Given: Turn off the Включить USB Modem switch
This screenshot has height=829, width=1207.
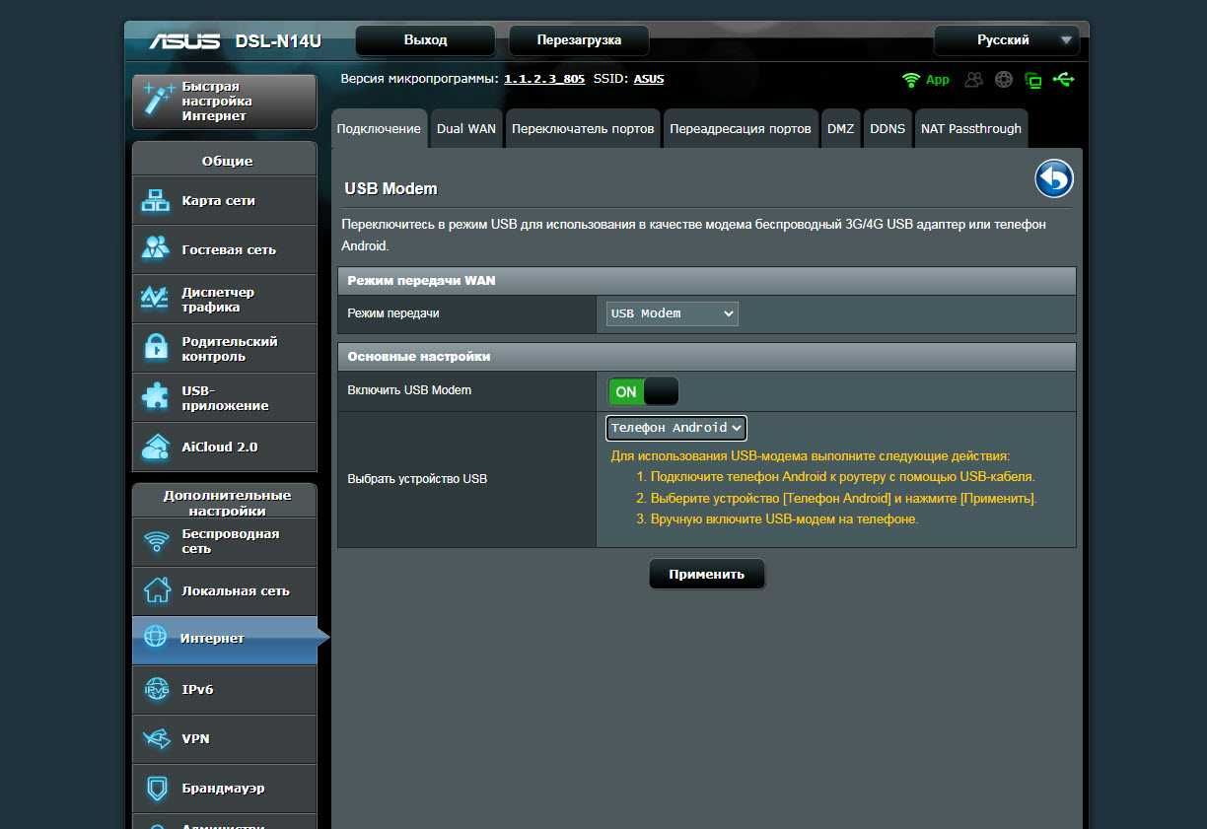Looking at the screenshot, I should [643, 391].
